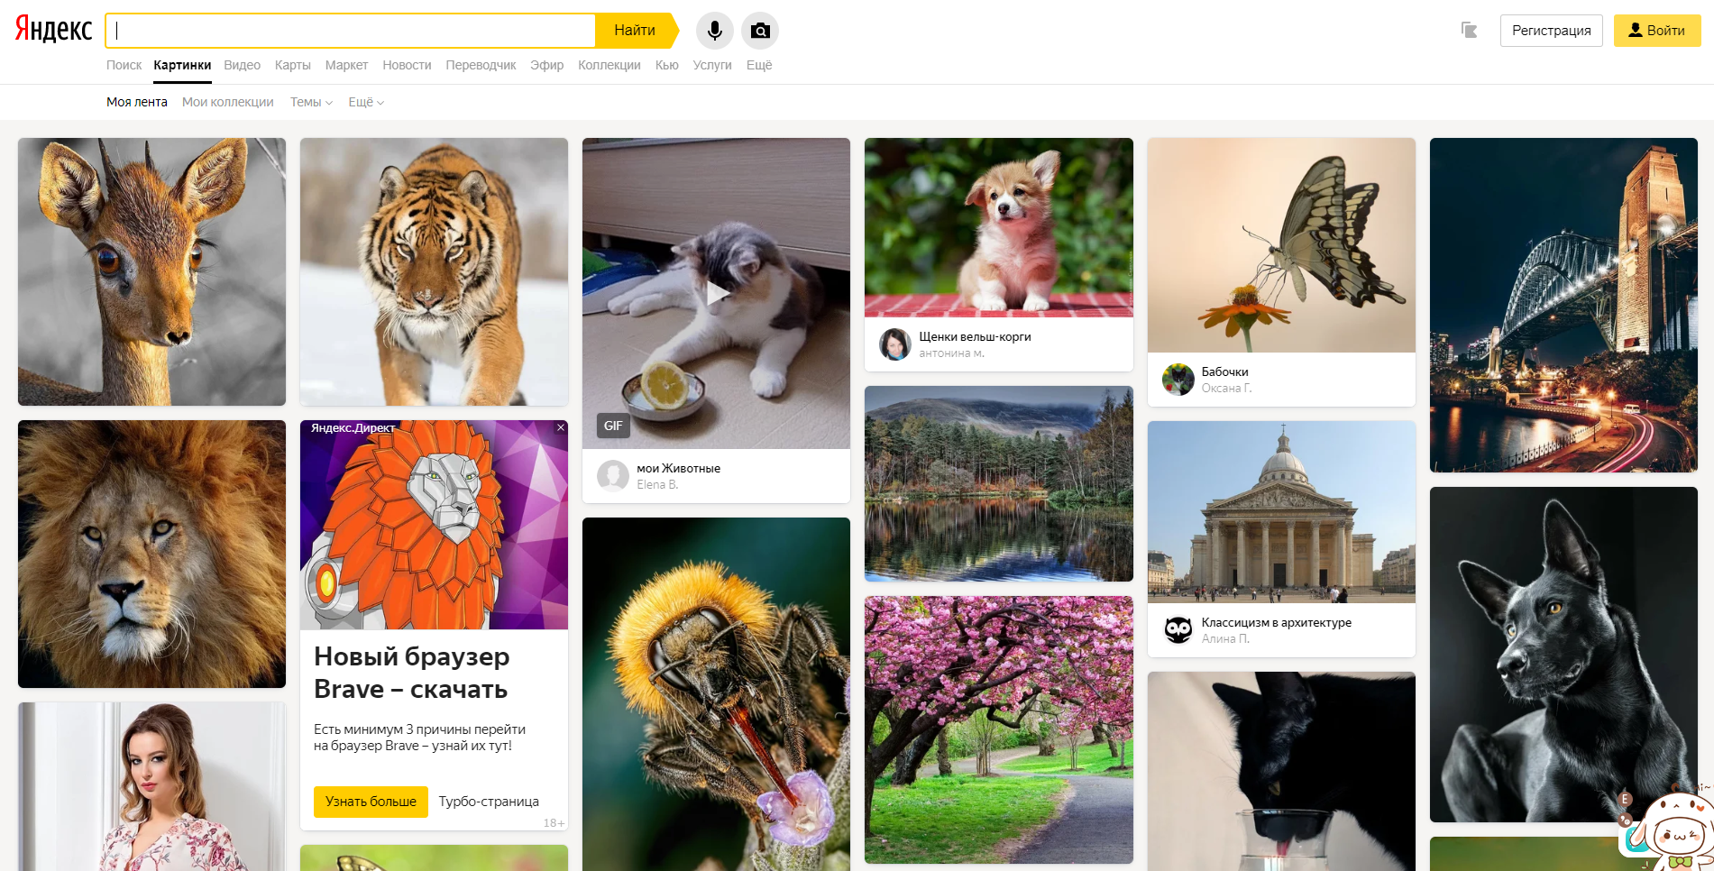Open image search via the camera icon
This screenshot has height=871, width=1714.
[760, 31]
